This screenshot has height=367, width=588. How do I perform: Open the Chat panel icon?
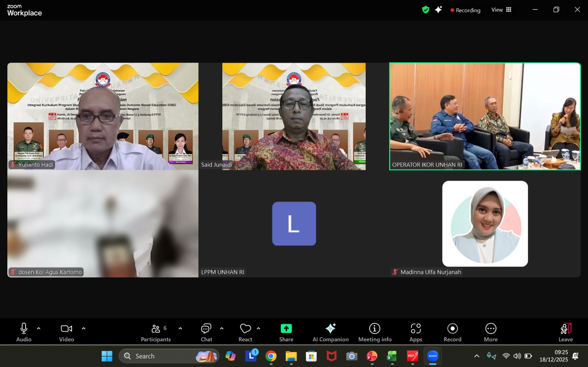click(x=206, y=328)
